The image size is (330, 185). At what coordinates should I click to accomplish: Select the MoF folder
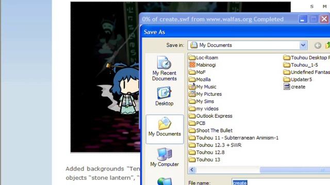click(x=197, y=72)
